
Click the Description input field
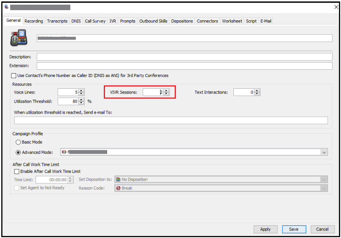coord(184,57)
